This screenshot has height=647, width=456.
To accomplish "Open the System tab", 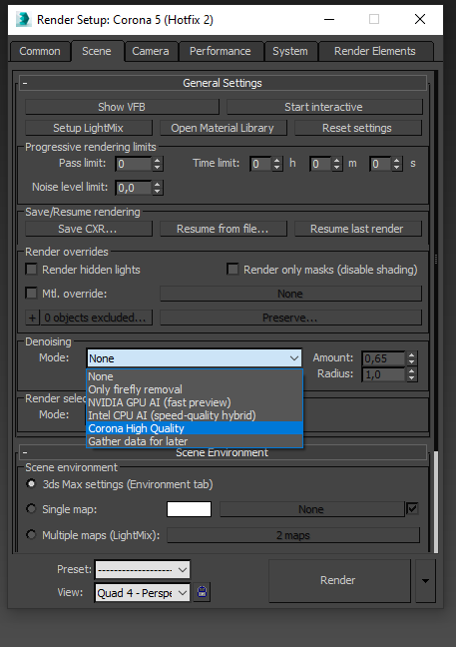I will coord(290,51).
